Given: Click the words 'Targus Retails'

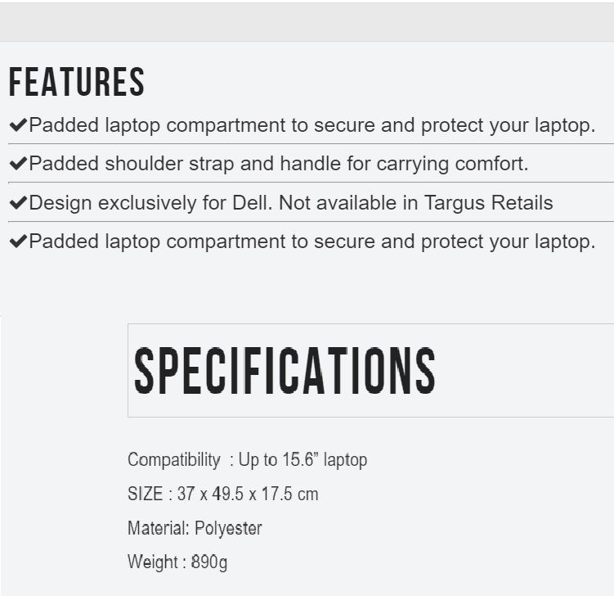Looking at the screenshot, I should [x=488, y=203].
